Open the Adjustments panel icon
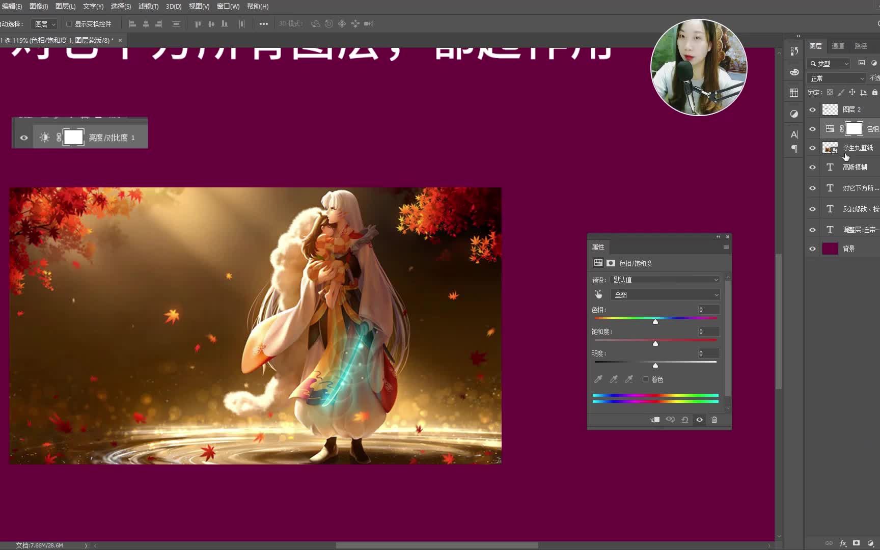Image resolution: width=880 pixels, height=550 pixels. point(794,114)
